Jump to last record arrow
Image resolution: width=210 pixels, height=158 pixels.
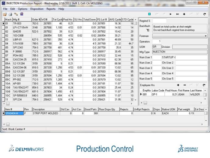click(177, 14)
